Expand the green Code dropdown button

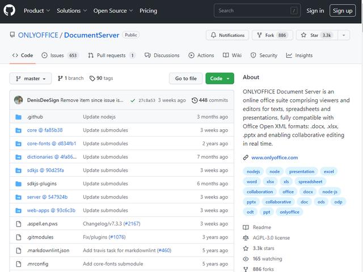220,78
